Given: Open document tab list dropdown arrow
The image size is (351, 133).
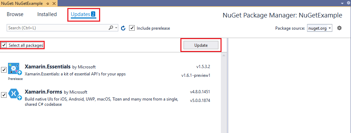Looking at the screenshot, I should [342, 3].
